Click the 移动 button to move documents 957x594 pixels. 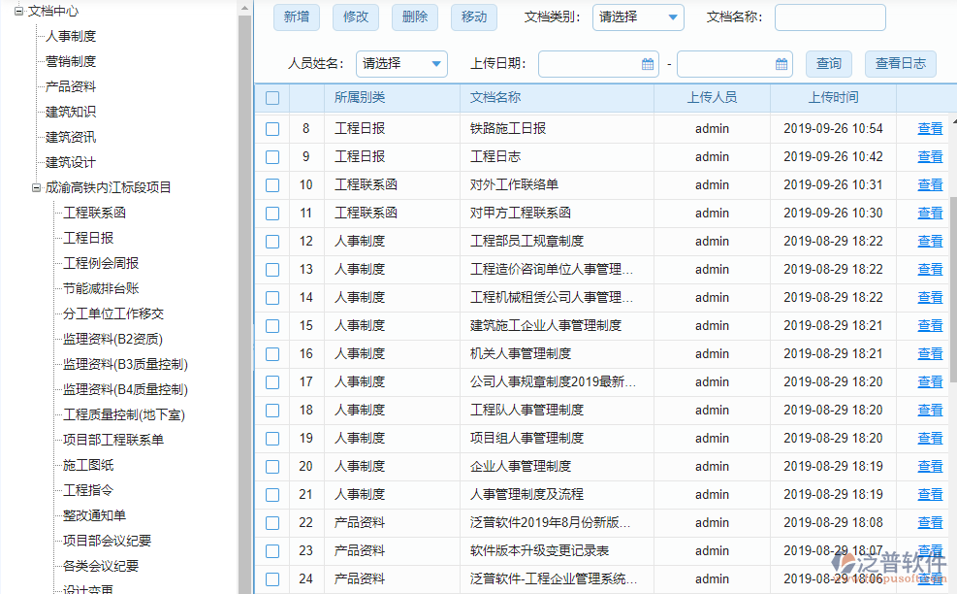tap(473, 17)
